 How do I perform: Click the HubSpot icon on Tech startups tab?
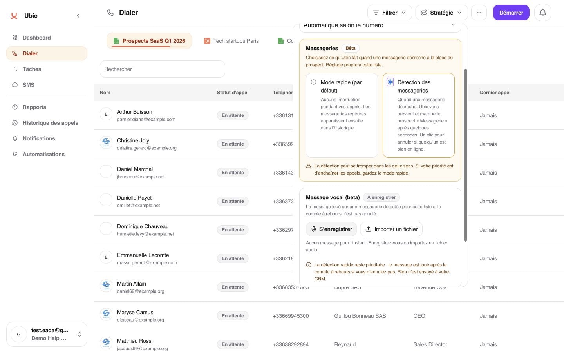click(x=207, y=41)
